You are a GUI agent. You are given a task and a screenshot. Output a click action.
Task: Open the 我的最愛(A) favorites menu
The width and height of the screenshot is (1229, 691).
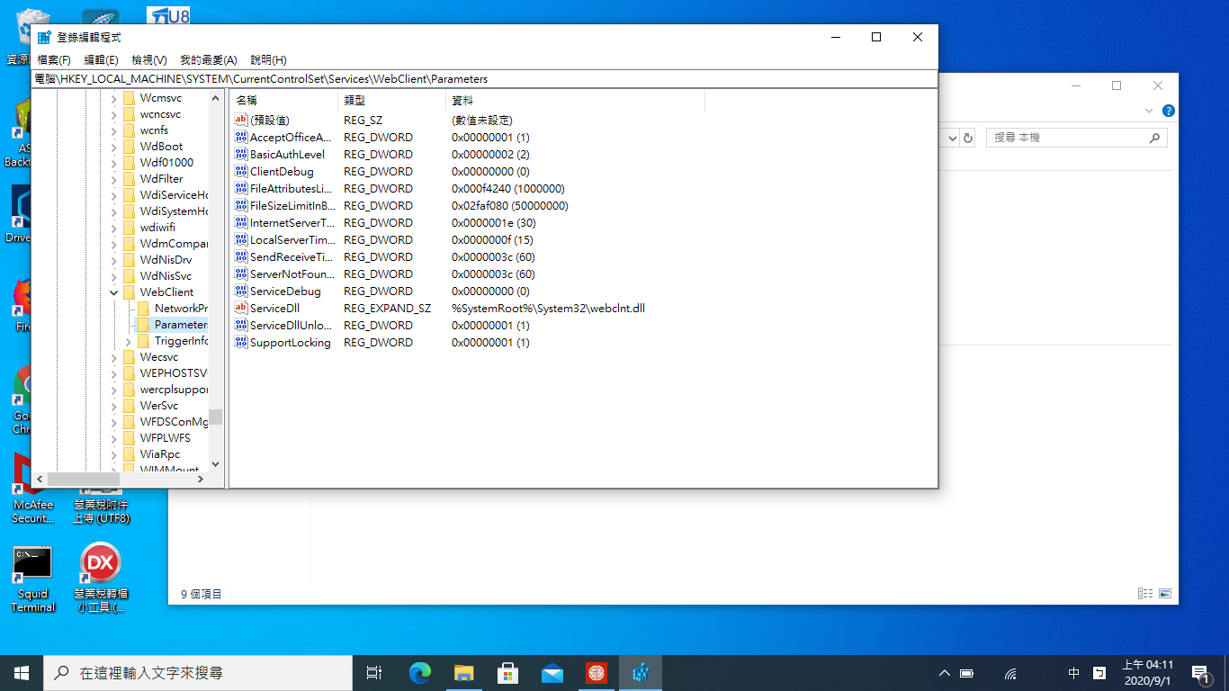click(x=208, y=59)
